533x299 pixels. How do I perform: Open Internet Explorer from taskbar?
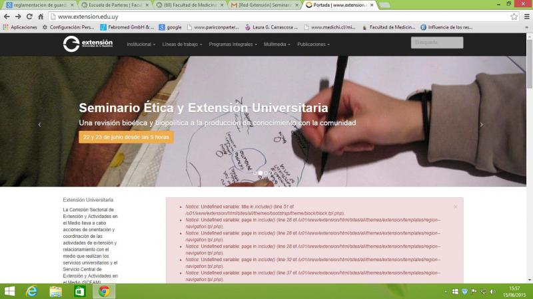31,291
